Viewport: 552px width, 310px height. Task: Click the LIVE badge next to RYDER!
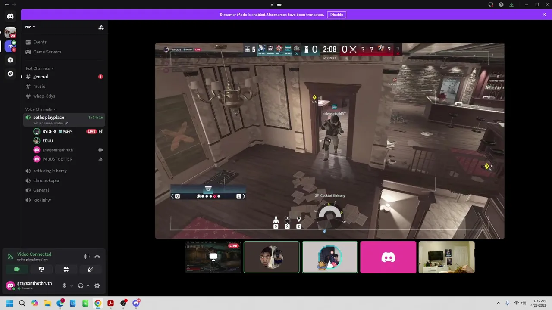pos(91,131)
